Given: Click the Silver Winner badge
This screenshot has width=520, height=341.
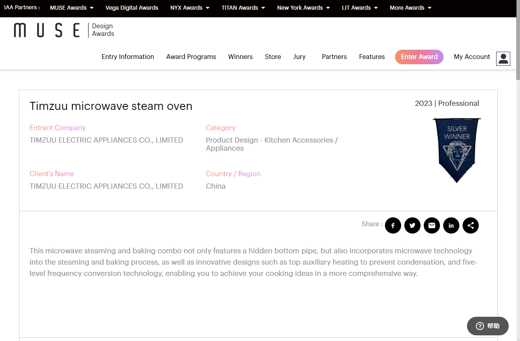Looking at the screenshot, I should (457, 150).
